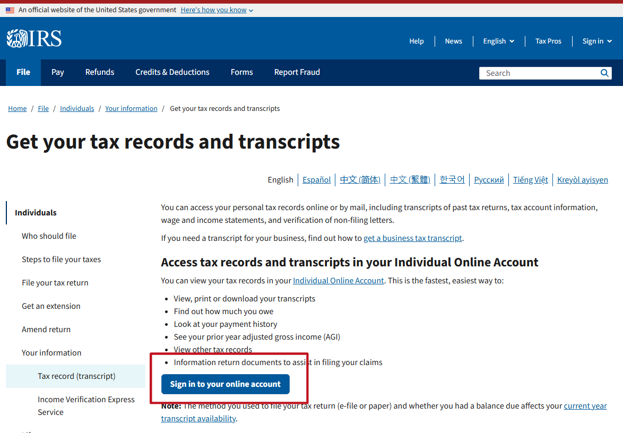Click "Find out how much you owe"

(x=223, y=311)
